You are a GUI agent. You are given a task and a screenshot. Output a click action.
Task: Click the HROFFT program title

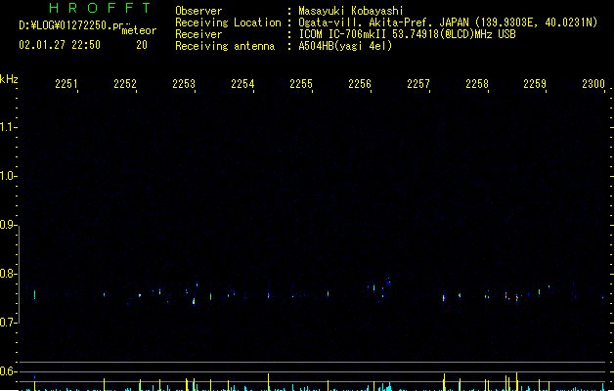point(100,8)
